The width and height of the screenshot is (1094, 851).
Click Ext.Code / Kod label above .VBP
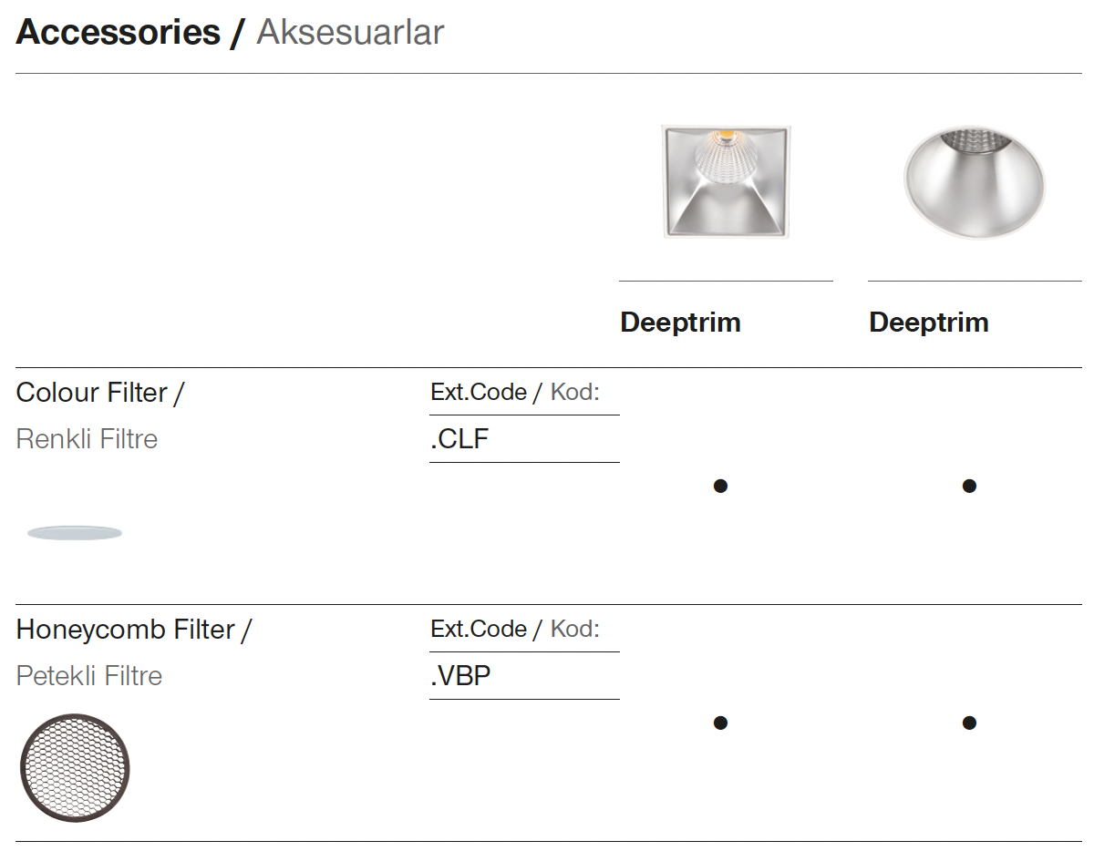click(515, 630)
